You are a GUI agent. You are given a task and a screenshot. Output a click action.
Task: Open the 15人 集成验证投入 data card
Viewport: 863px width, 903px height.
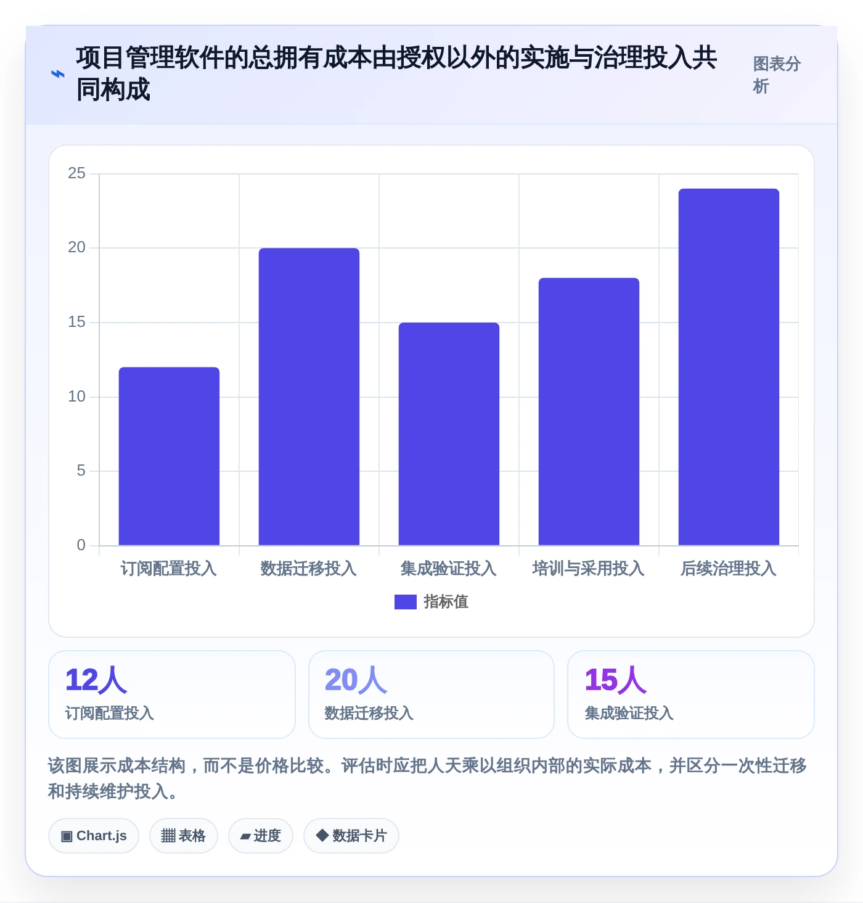coord(691,695)
